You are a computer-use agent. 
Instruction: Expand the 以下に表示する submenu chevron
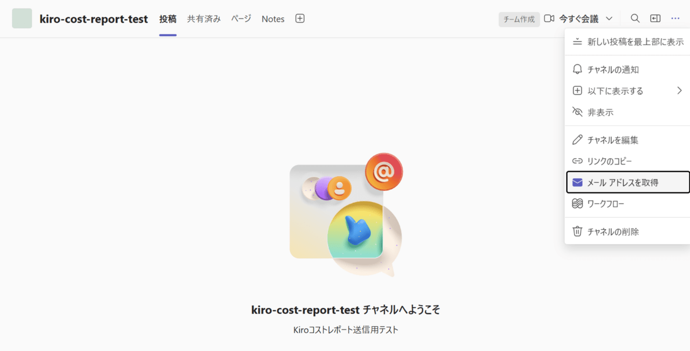coord(680,91)
